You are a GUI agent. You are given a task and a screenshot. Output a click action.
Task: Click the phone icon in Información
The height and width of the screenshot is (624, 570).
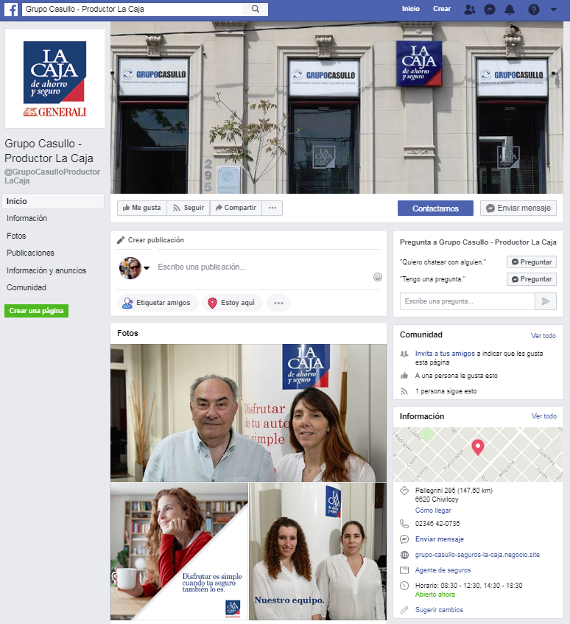(404, 523)
